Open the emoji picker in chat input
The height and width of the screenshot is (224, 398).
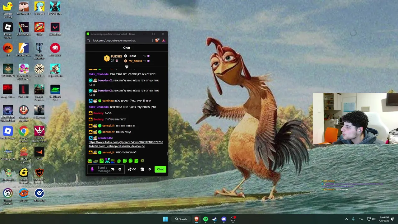tap(120, 169)
